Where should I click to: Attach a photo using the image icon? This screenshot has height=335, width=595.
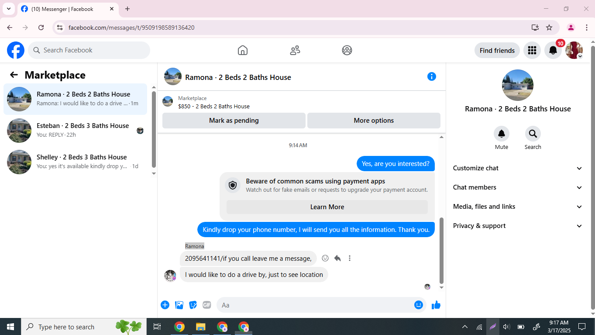[x=179, y=305]
